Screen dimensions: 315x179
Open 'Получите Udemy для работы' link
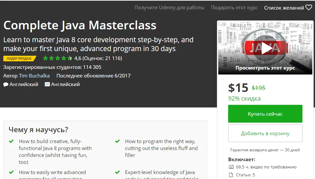[169, 8]
